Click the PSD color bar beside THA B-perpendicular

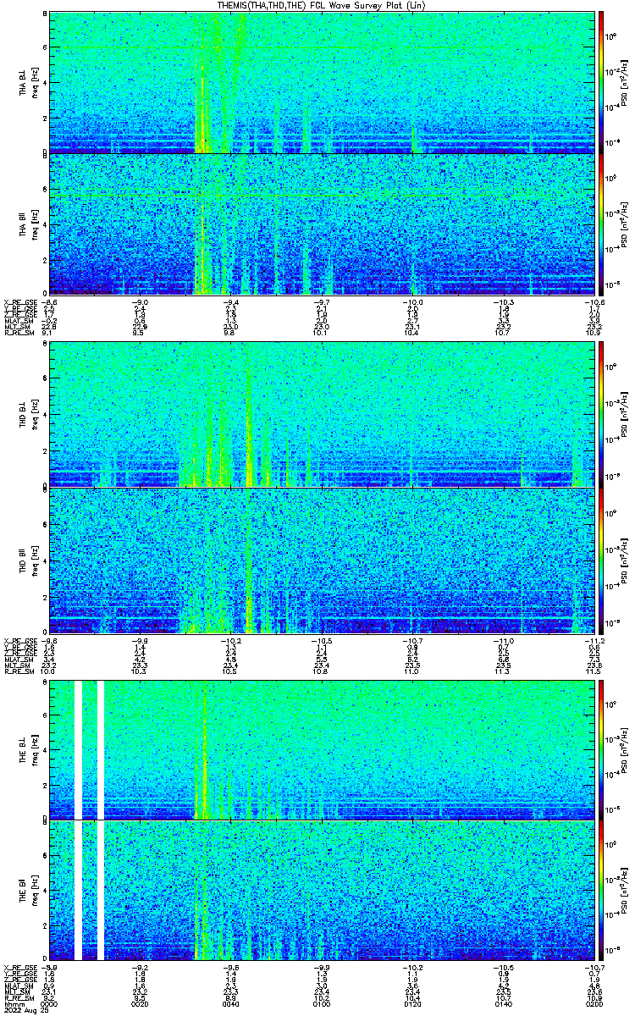pos(601,82)
